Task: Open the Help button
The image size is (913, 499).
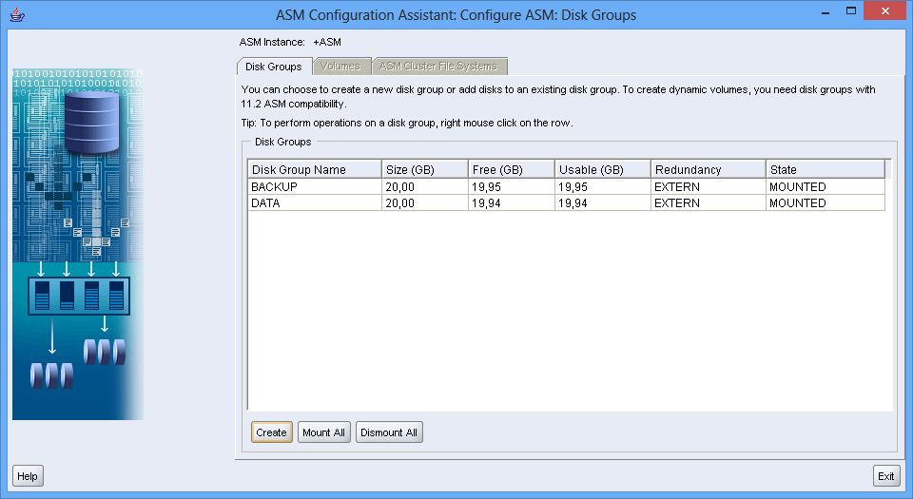Action: pyautogui.click(x=28, y=476)
